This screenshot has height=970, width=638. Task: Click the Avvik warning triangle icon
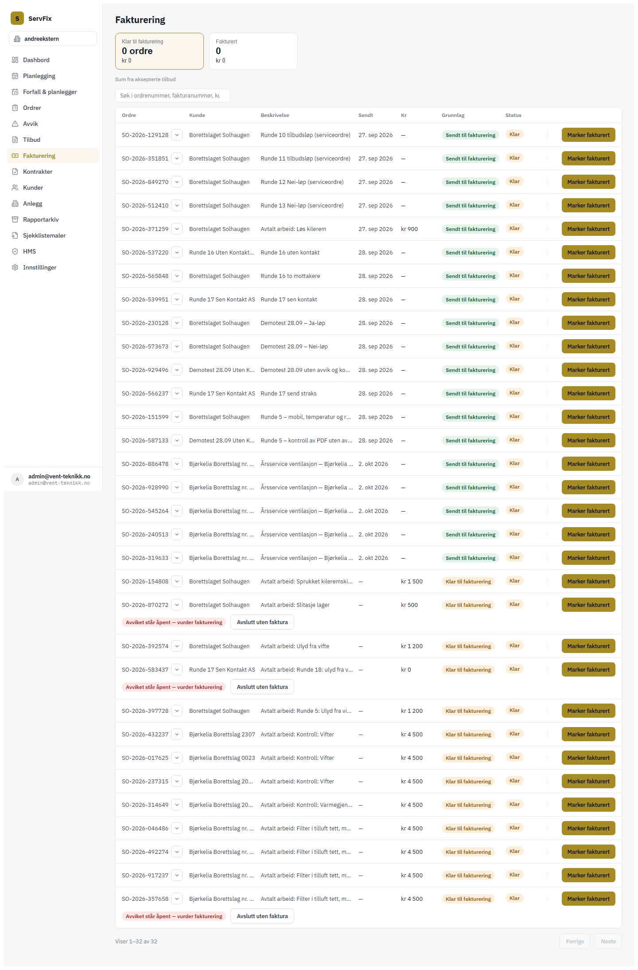15,124
